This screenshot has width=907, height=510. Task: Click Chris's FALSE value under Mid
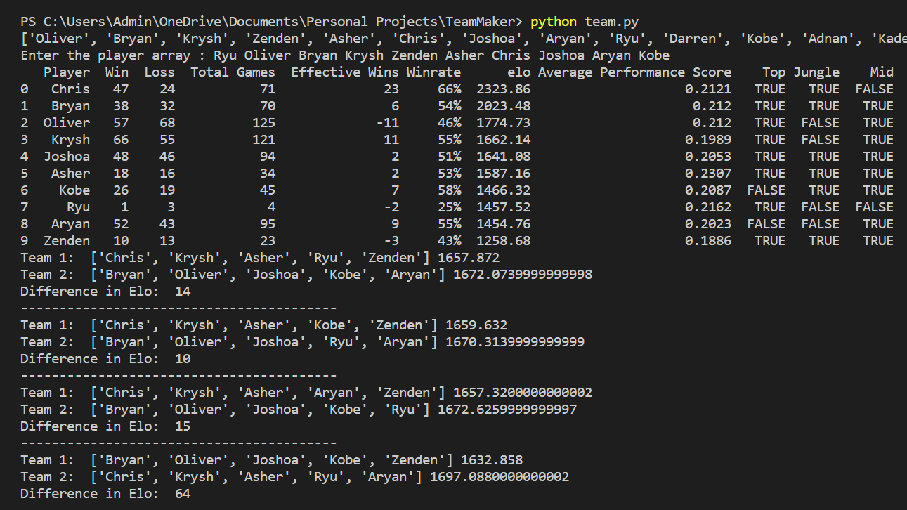875,89
